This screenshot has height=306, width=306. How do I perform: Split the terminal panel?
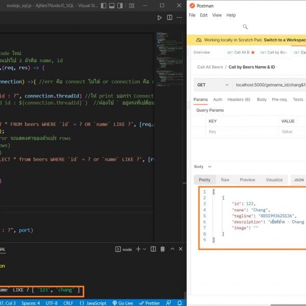click(152, 249)
